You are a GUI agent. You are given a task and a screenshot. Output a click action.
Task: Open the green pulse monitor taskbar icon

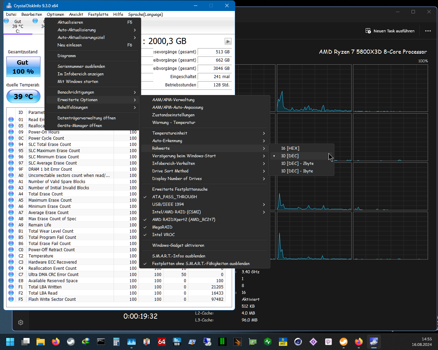(268, 342)
